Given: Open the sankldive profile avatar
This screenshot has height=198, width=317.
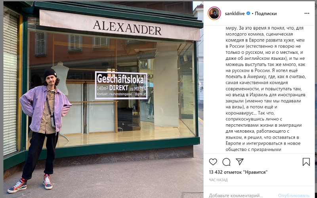Looking at the screenshot, I should (214, 13).
